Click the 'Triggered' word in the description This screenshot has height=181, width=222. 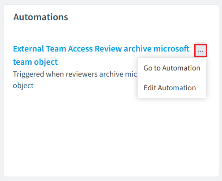click(28, 74)
